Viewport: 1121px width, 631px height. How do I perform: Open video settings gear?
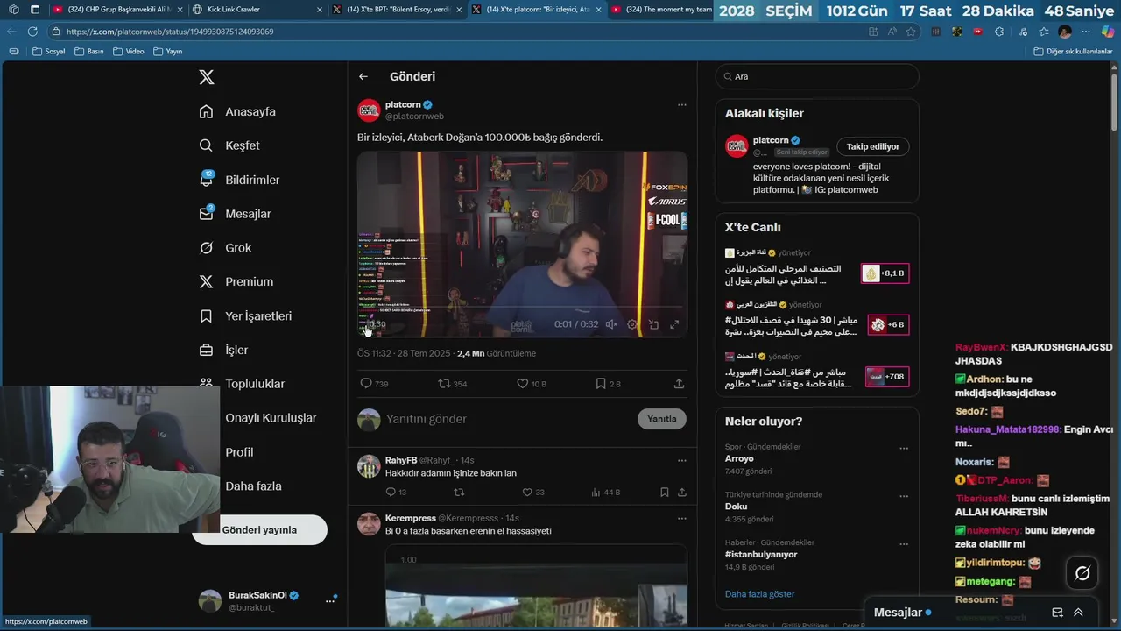[x=632, y=324]
